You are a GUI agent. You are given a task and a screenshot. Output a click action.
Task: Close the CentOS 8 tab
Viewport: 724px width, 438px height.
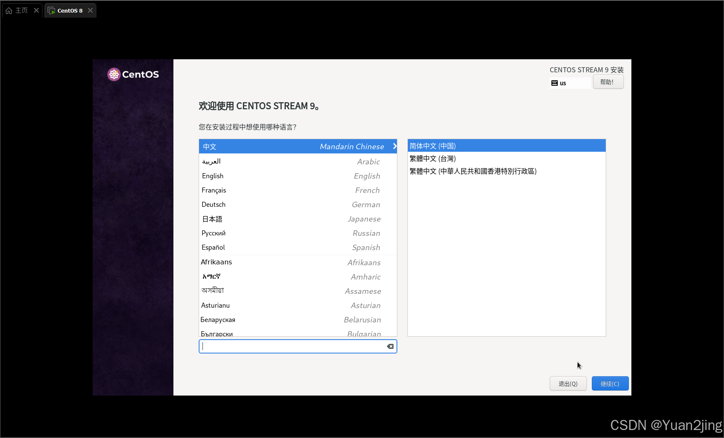[x=90, y=11]
